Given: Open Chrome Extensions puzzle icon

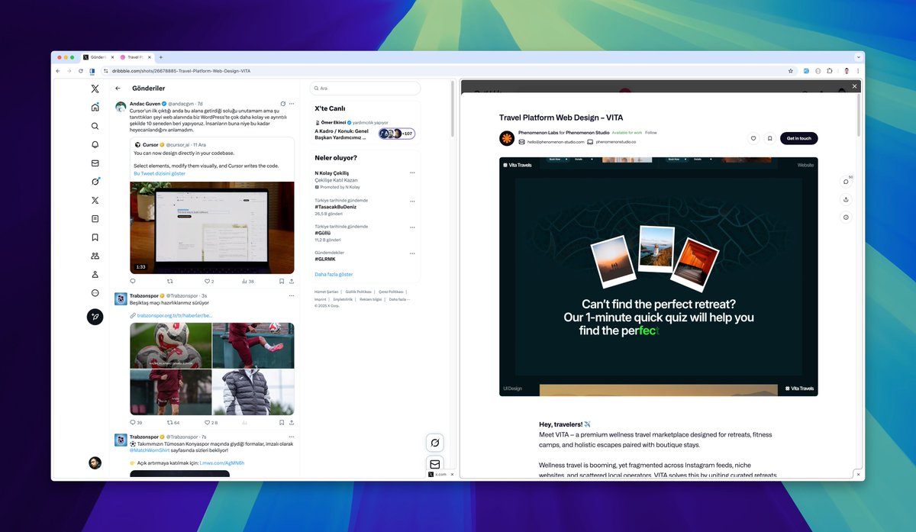Looking at the screenshot, I should coord(830,70).
